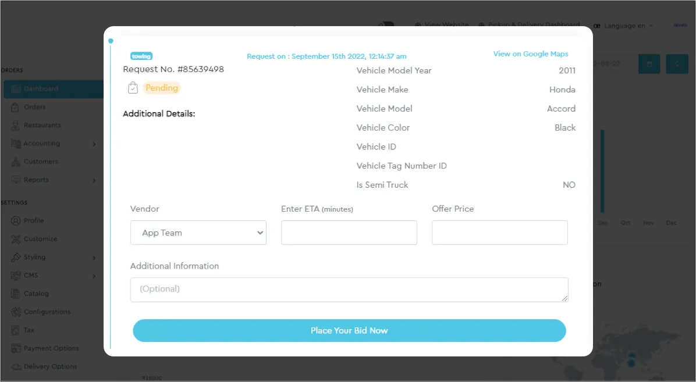Click the Customers sidebar icon
This screenshot has height=382, width=696.
pyautogui.click(x=15, y=162)
